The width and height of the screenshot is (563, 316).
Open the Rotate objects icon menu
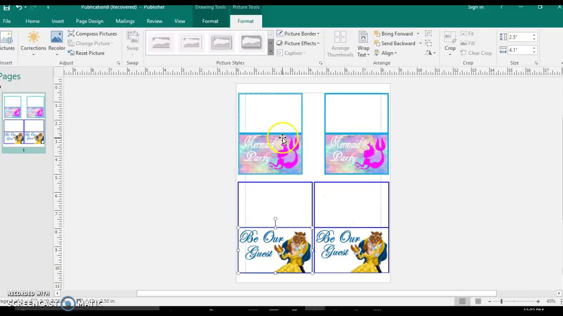coord(430,53)
